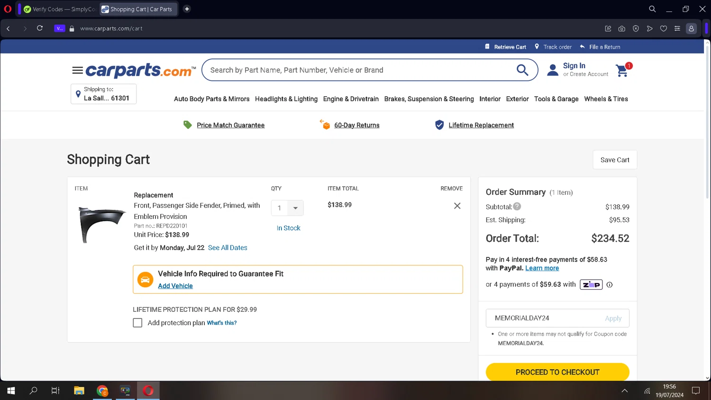The image size is (711, 400).
Task: Click Opera icon in taskbar
Action: pyautogui.click(x=148, y=391)
